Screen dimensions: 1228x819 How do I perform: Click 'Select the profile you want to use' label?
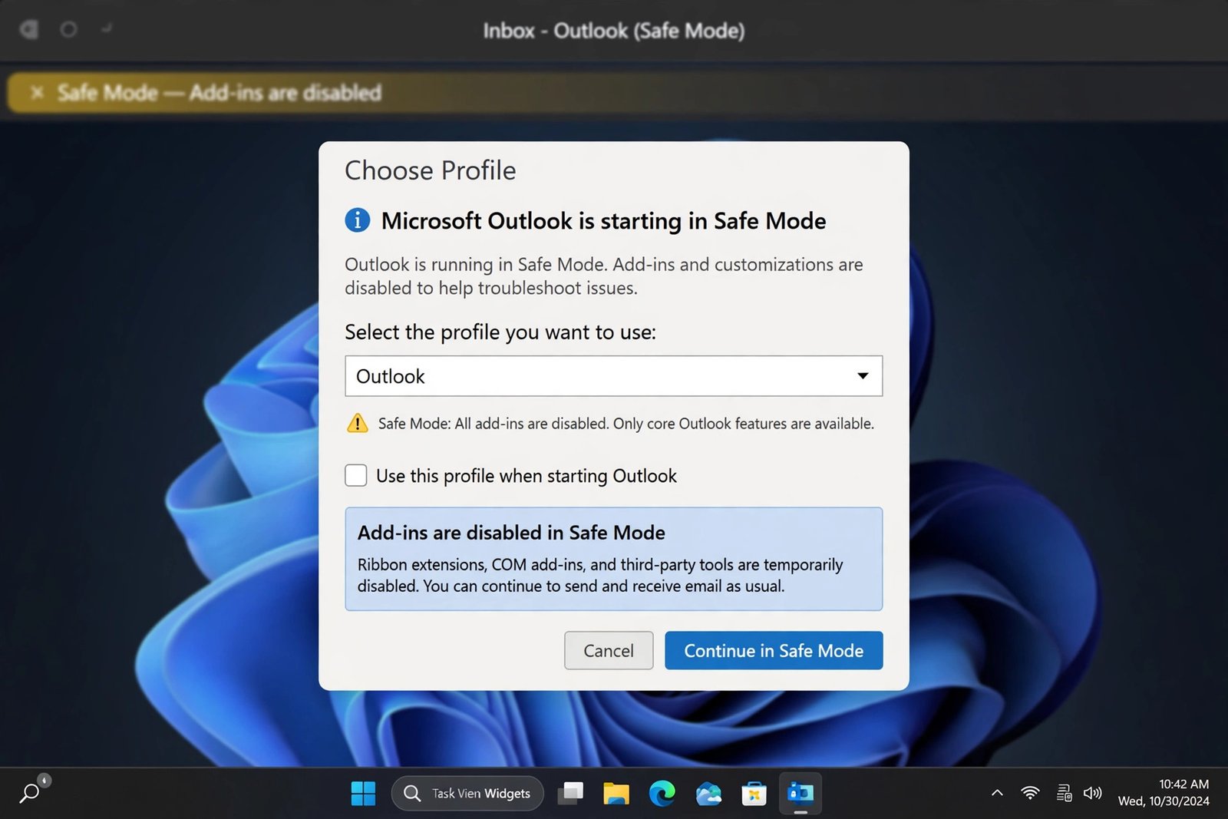coord(500,332)
